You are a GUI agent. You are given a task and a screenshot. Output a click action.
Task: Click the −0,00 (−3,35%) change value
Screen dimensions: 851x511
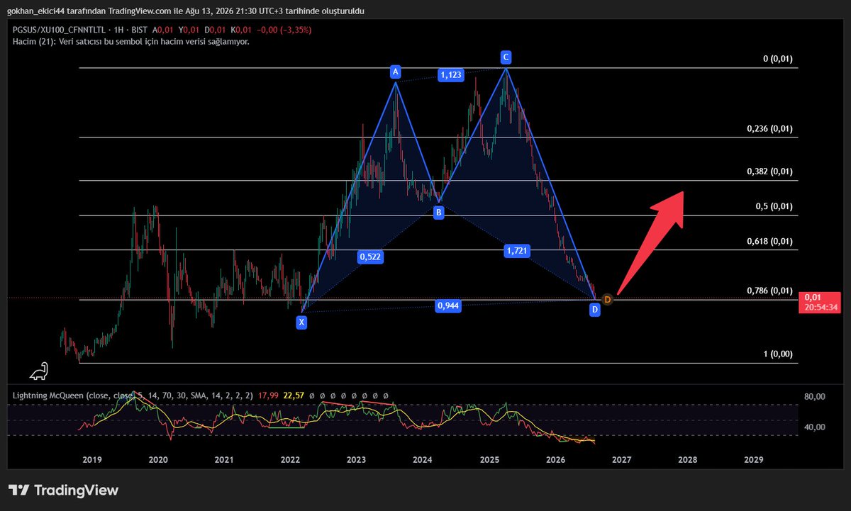coord(283,30)
